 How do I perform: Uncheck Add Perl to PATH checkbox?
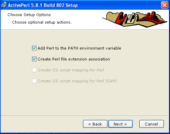pos(34,48)
